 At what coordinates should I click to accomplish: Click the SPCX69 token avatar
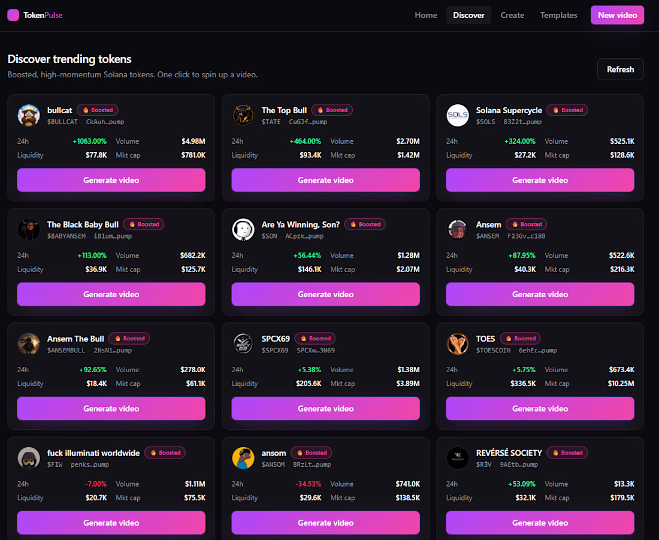click(x=243, y=343)
